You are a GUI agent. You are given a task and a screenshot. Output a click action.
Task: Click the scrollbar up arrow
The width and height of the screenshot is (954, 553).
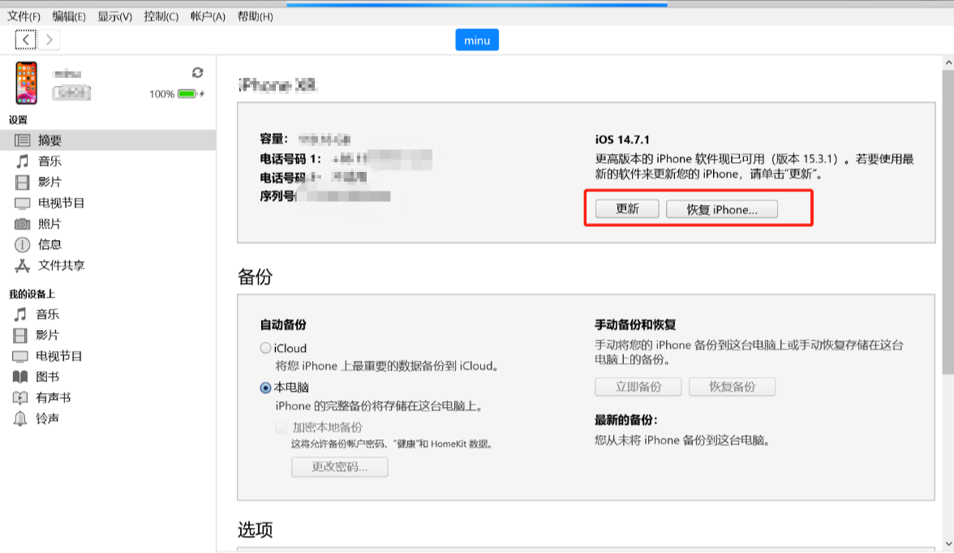[948, 62]
